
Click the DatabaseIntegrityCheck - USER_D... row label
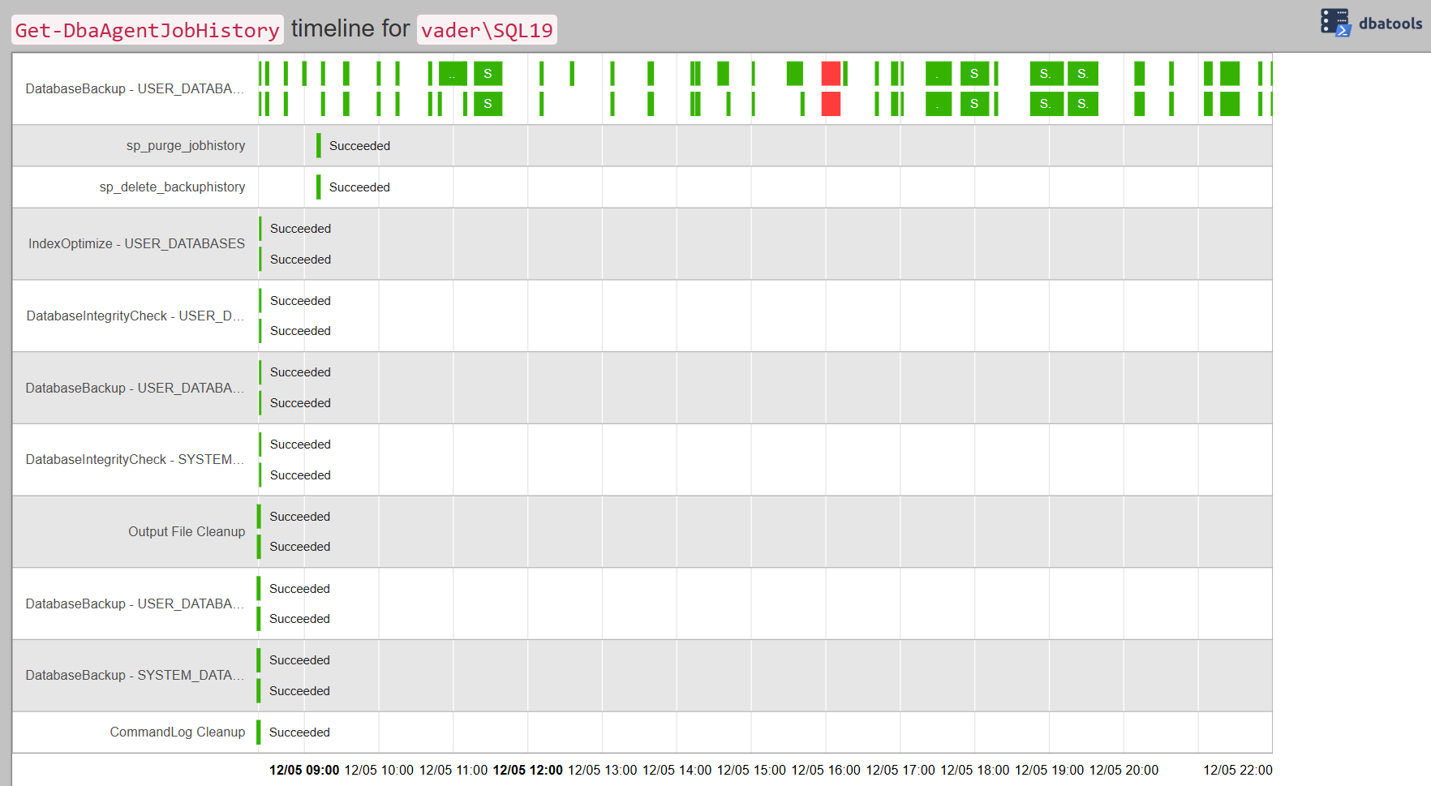pyautogui.click(x=135, y=316)
